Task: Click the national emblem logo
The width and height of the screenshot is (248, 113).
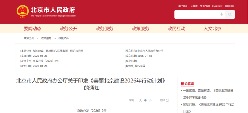Action: [x=23, y=12]
